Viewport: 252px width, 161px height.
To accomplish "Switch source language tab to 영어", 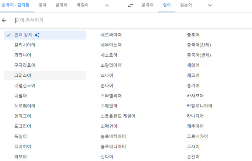I will click(42, 5).
